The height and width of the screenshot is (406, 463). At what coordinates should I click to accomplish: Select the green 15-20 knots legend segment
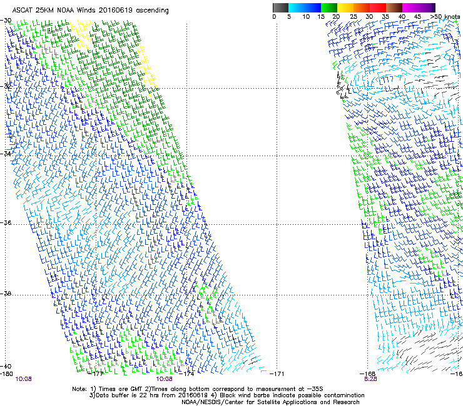329,7
